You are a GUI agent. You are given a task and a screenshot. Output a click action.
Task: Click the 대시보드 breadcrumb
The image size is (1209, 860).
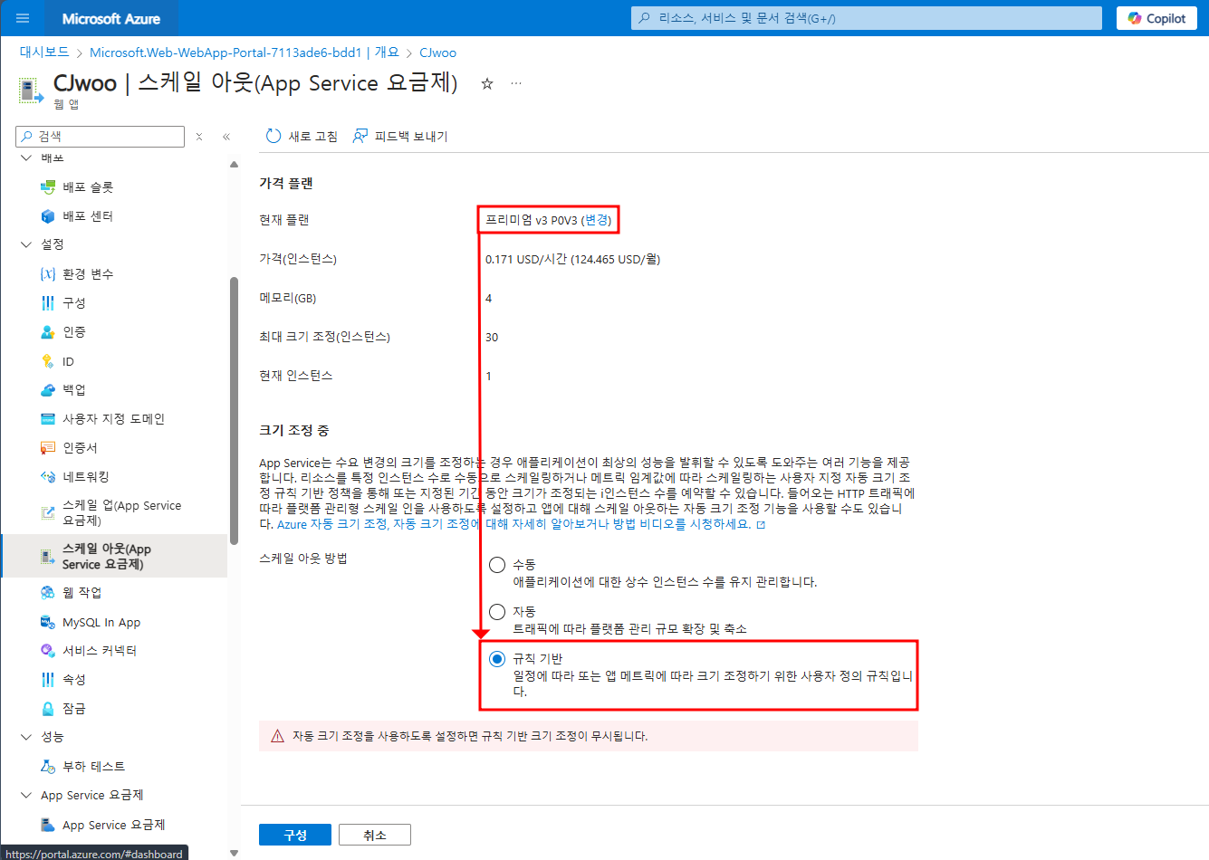[44, 53]
